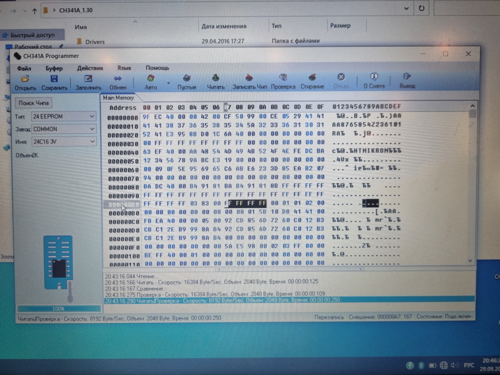The height and width of the screenshot is (375, 500).
Task: Click the Обмен (swap) toolbar icon
Action: [118, 79]
